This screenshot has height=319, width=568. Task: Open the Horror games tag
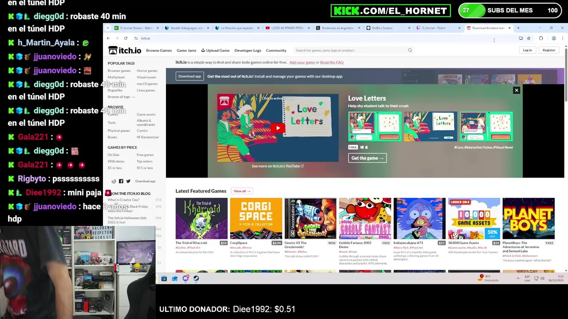coord(147,71)
